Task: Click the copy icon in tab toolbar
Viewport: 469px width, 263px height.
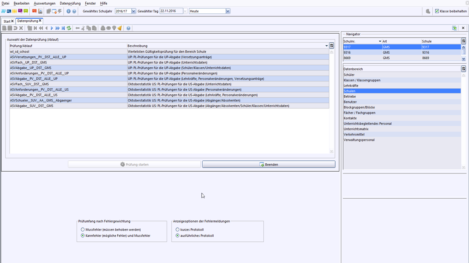Action: [x=88, y=28]
